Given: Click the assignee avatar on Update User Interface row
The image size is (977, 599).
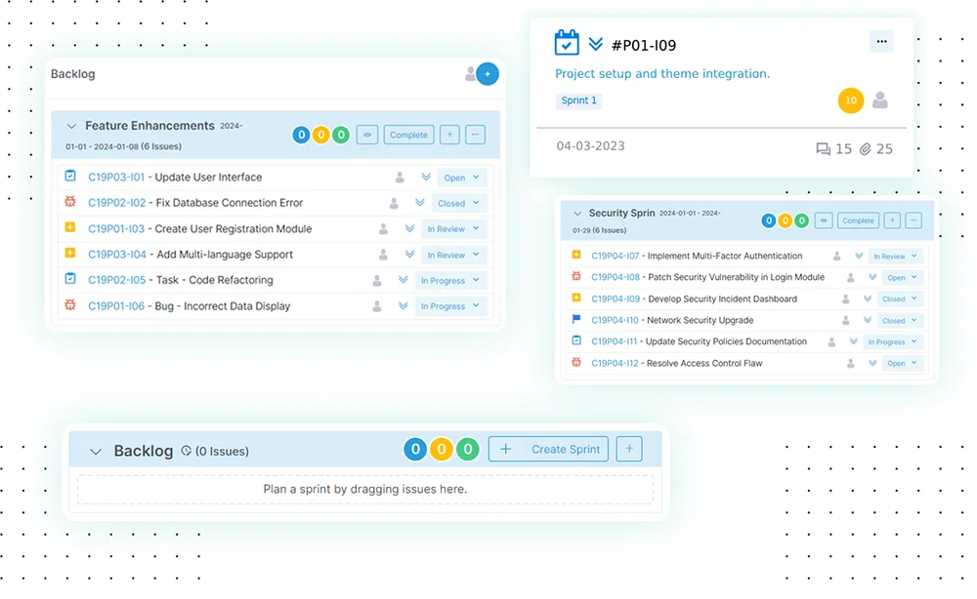Looking at the screenshot, I should [x=399, y=178].
